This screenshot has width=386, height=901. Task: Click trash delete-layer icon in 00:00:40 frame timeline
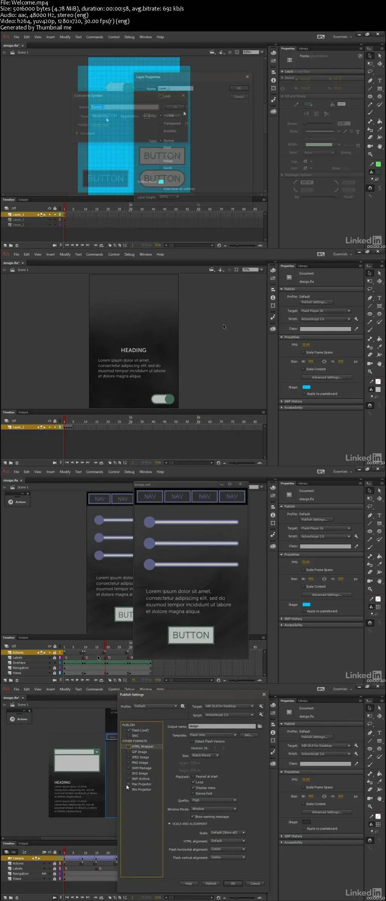pyautogui.click(x=17, y=680)
